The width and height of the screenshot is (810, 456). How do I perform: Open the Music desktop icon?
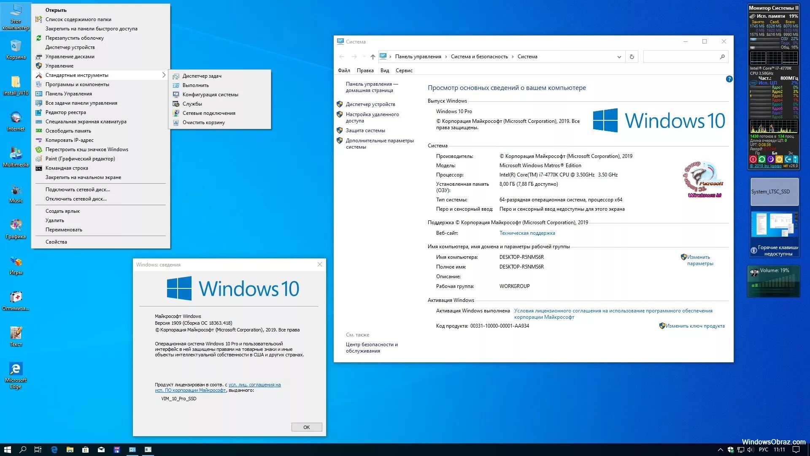tap(16, 193)
